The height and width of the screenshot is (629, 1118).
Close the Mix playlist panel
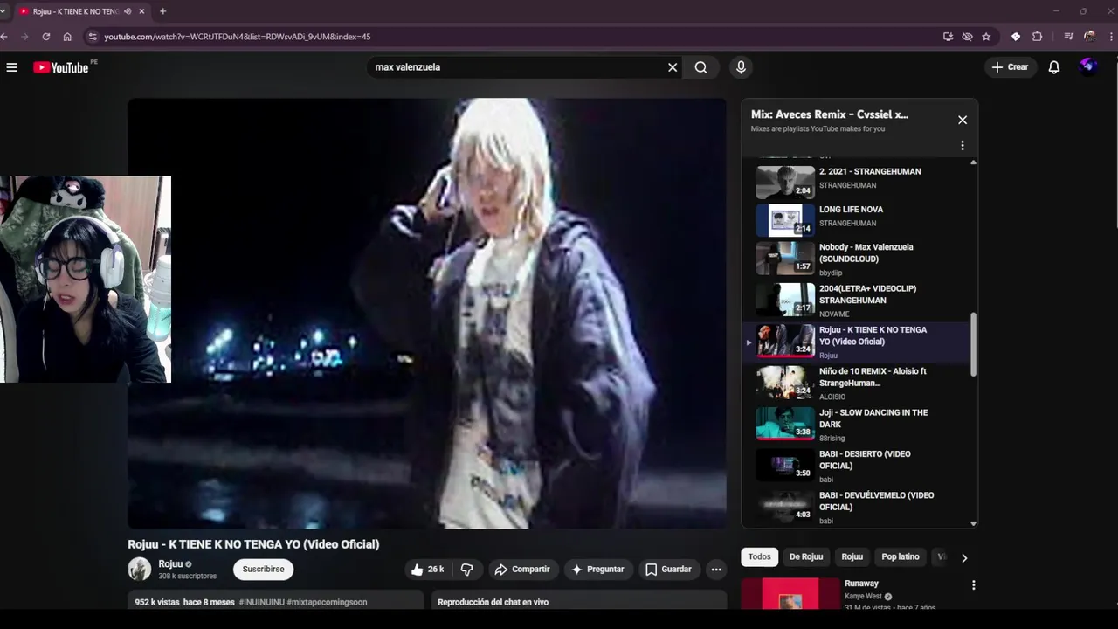[963, 120]
